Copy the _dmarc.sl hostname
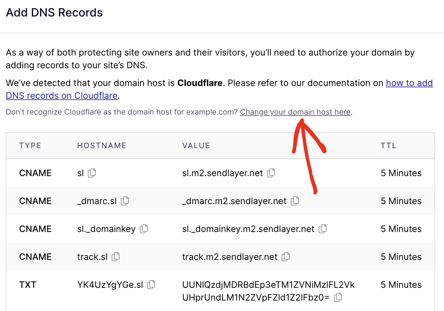Screen dimensions: 444x311 click(x=125, y=201)
